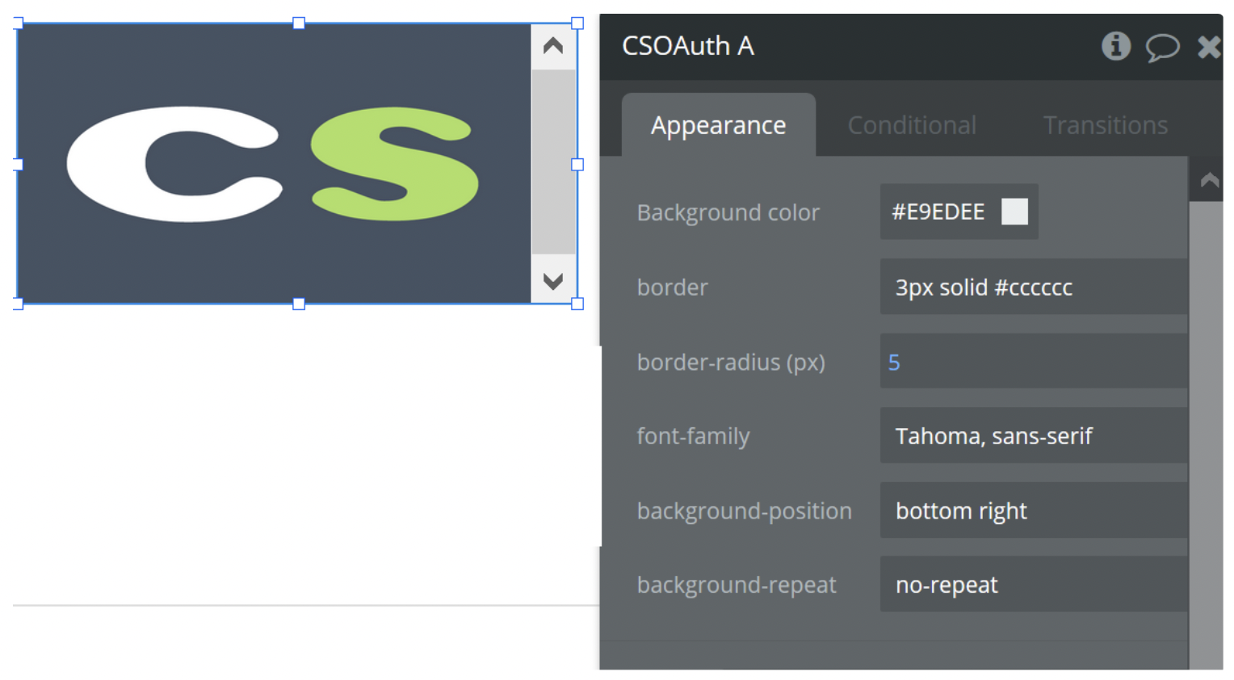Click the panel scroll-up chevron beside the properties
This screenshot has width=1234, height=680.
coord(1209,180)
